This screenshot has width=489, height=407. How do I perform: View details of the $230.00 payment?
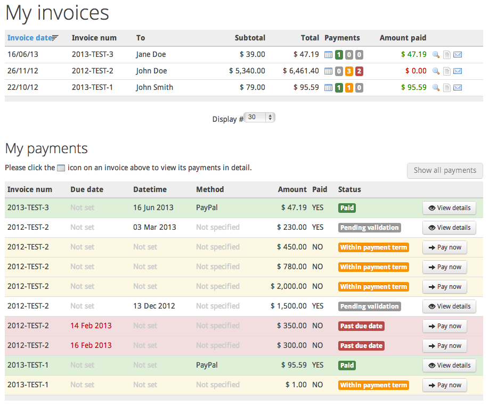pyautogui.click(x=449, y=228)
